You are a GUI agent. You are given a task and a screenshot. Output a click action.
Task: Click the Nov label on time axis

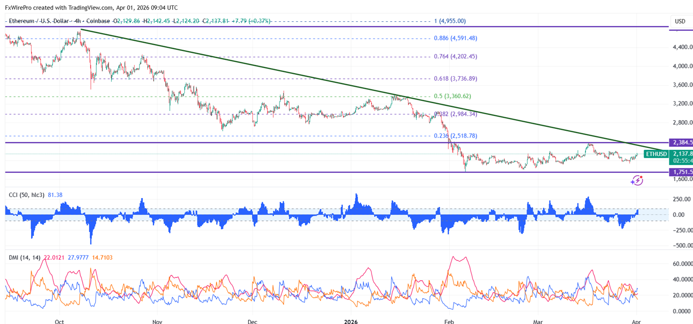pyautogui.click(x=158, y=322)
